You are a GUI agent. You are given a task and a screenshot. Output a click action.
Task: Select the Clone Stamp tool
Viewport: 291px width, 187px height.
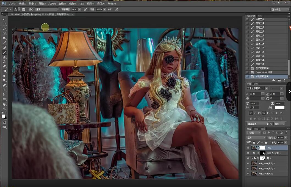(4, 57)
